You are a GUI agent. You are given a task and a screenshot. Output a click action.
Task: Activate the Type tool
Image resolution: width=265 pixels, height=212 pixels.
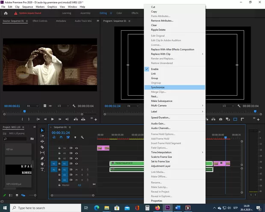point(42,169)
